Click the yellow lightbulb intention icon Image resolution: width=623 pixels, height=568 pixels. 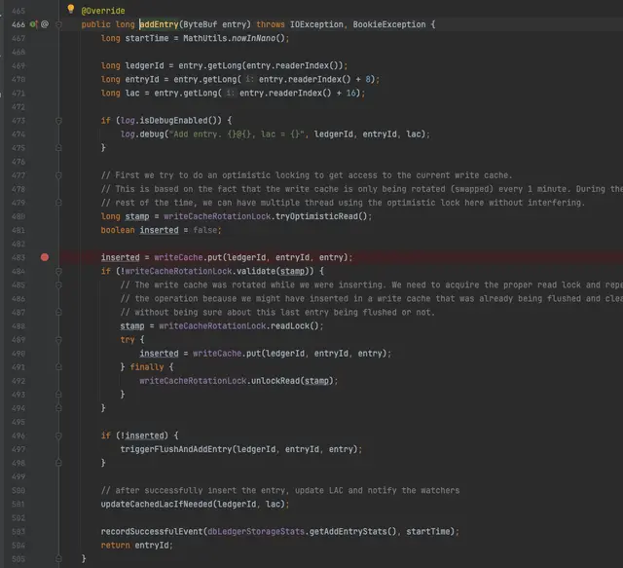71,9
